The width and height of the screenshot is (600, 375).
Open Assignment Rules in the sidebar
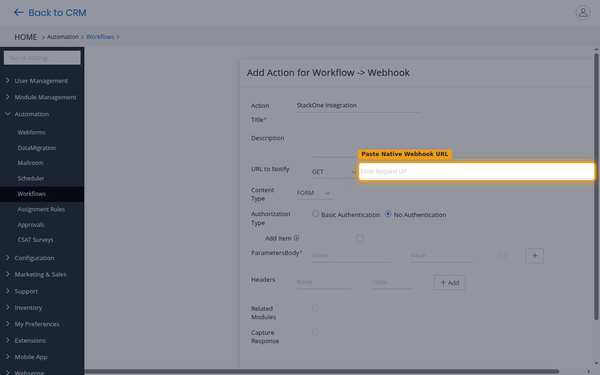[x=42, y=209]
